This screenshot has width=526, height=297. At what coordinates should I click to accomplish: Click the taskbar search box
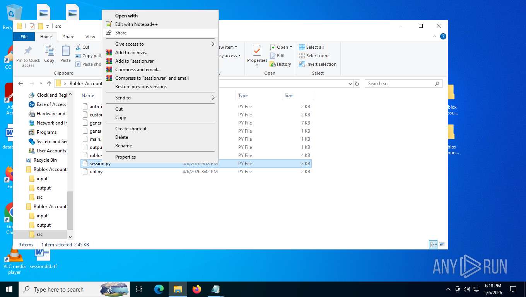pyautogui.click(x=75, y=289)
